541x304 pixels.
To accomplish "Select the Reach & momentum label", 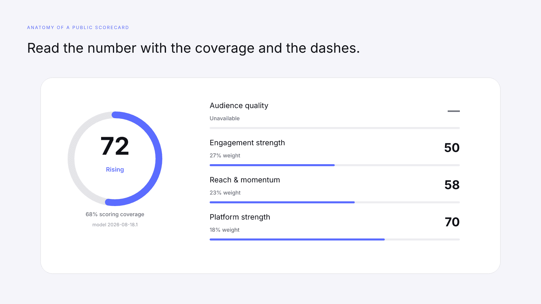I will [x=245, y=180].
